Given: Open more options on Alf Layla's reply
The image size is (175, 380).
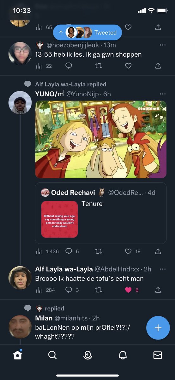Looking at the screenshot, I should [x=163, y=269].
